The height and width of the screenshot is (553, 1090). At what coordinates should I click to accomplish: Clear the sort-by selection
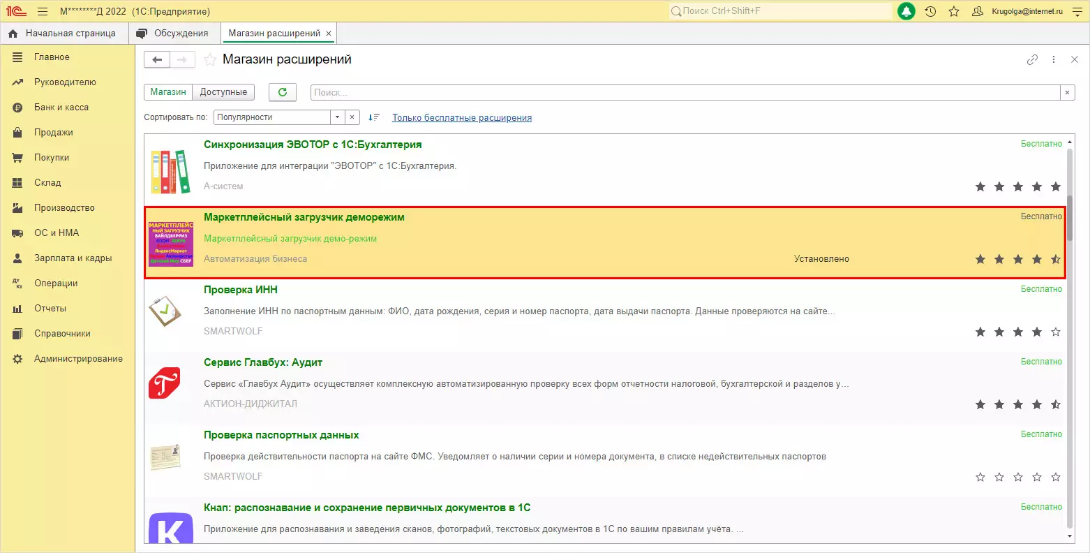tap(352, 117)
